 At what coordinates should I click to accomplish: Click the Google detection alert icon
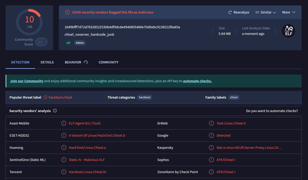pyautogui.click(x=211, y=135)
